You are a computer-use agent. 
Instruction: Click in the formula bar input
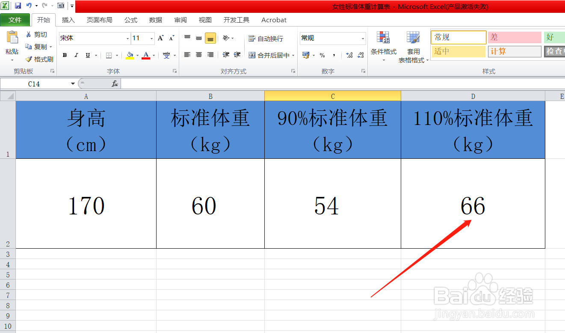click(342, 84)
